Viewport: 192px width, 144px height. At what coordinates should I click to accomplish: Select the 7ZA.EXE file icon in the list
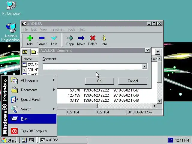point(25,64)
